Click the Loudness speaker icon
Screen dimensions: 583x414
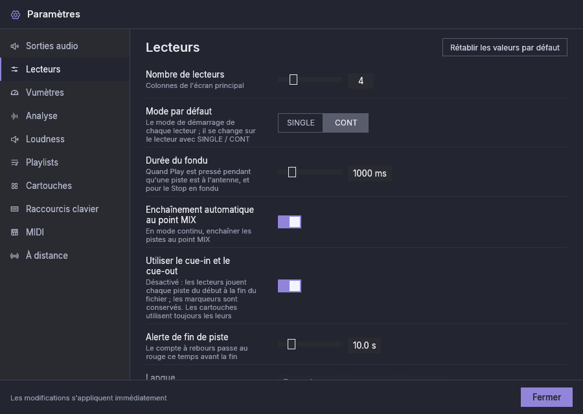coord(14,139)
